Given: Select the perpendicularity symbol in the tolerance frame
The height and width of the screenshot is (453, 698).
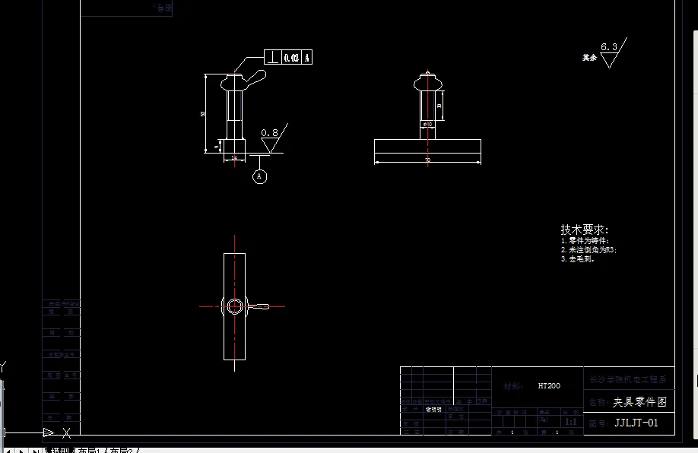Looking at the screenshot, I should 273,57.
